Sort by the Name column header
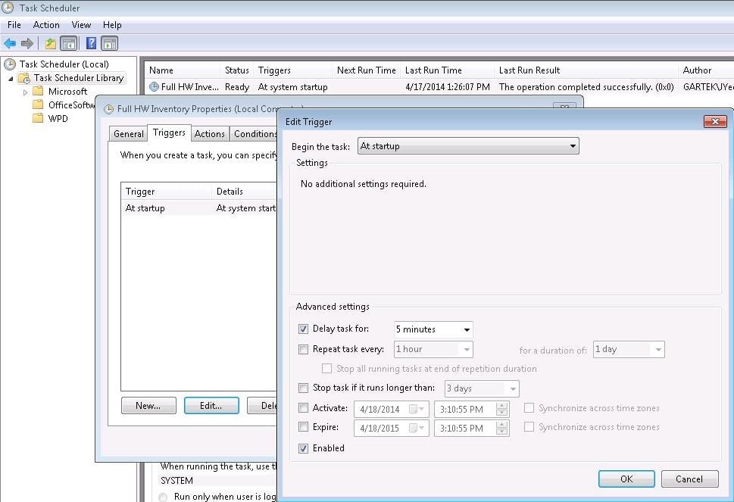Image resolution: width=734 pixels, height=502 pixels. (183, 70)
